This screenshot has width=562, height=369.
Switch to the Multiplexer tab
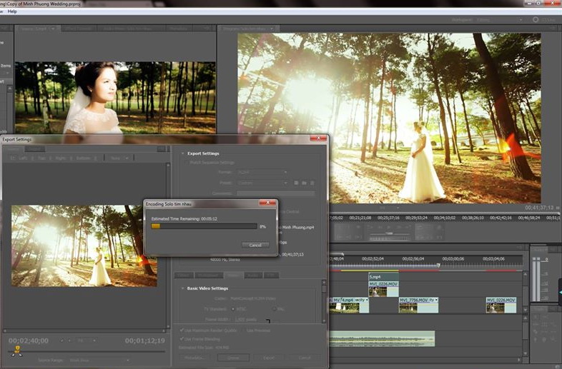click(x=208, y=276)
